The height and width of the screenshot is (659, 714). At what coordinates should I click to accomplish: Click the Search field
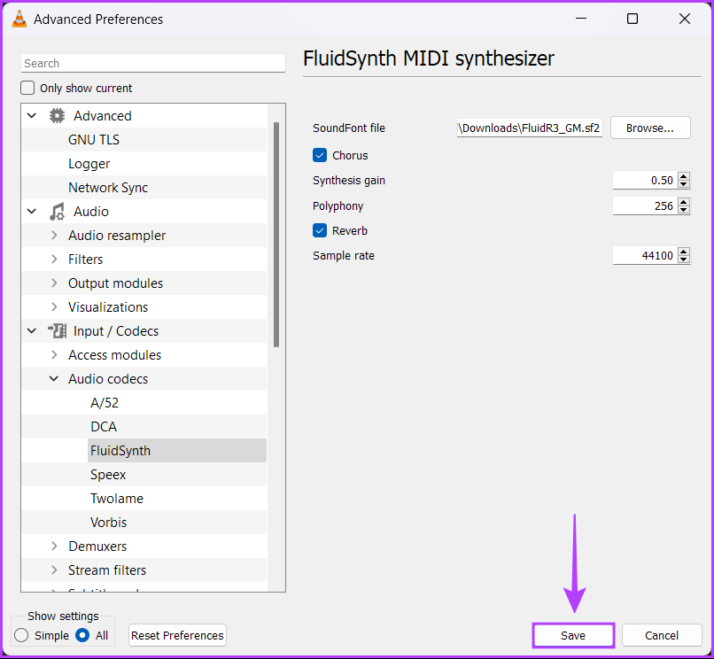click(153, 63)
